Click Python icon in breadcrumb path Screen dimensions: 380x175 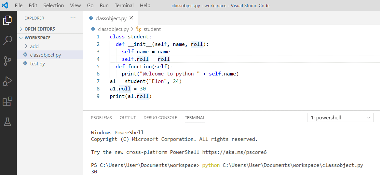[93, 29]
